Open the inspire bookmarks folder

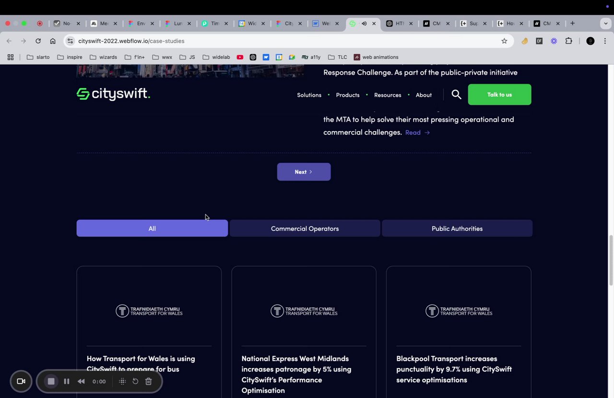(70, 57)
